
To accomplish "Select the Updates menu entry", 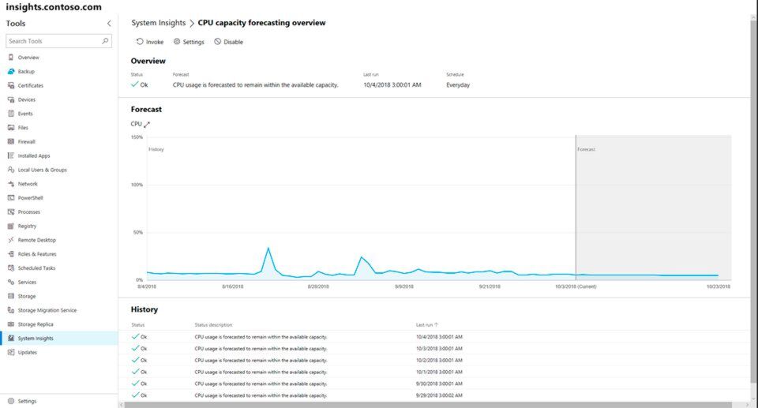I will [x=28, y=353].
